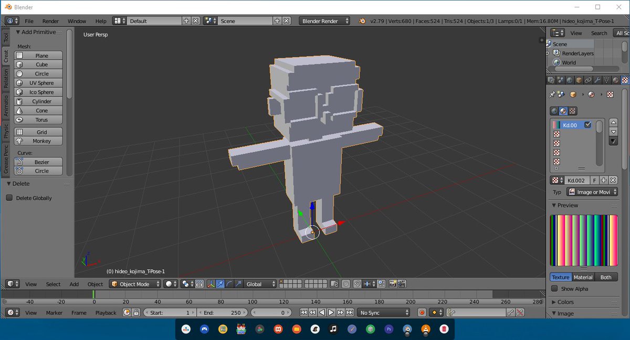This screenshot has width=630, height=340.
Task: Open the Render menu
Action: 50,21
